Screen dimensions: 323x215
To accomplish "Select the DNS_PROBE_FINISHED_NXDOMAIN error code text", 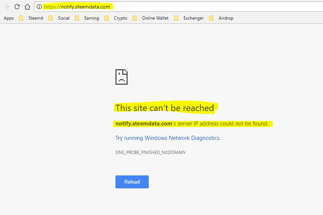I will coord(150,152).
